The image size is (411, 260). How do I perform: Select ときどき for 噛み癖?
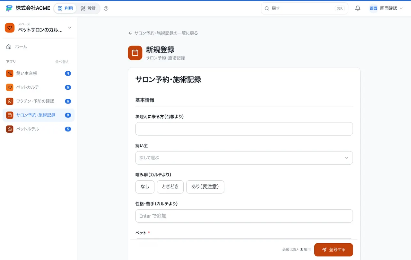click(x=170, y=187)
